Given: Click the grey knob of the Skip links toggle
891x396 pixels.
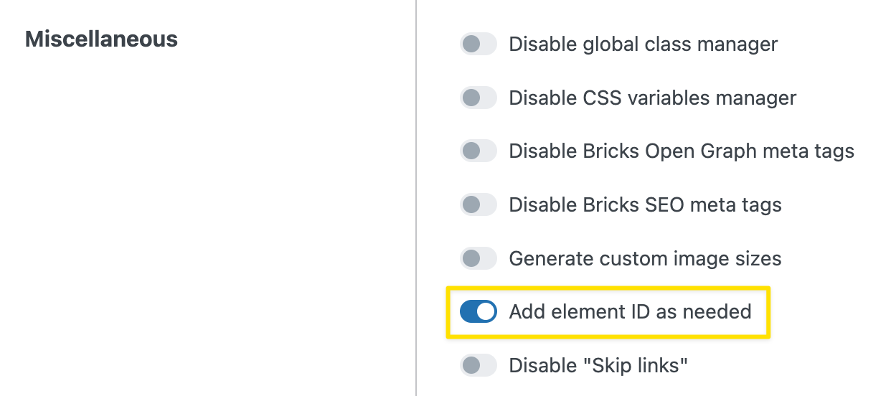Looking at the screenshot, I should pos(471,366).
